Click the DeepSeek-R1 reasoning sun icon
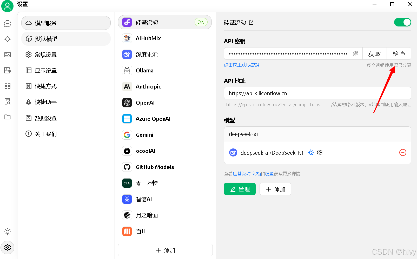This screenshot has width=417, height=259. [x=311, y=153]
